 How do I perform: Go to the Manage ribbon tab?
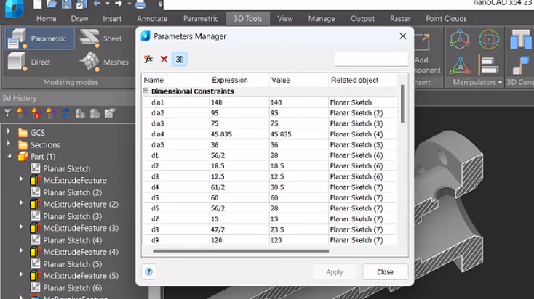point(322,19)
